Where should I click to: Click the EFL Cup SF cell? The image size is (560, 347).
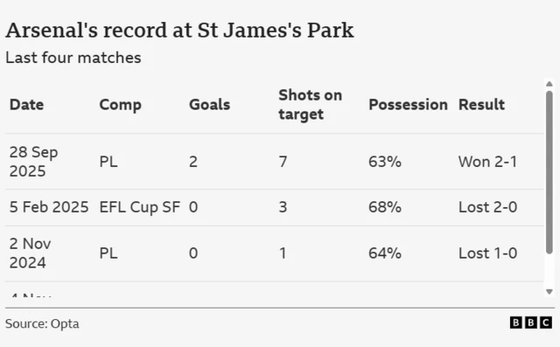[140, 207]
